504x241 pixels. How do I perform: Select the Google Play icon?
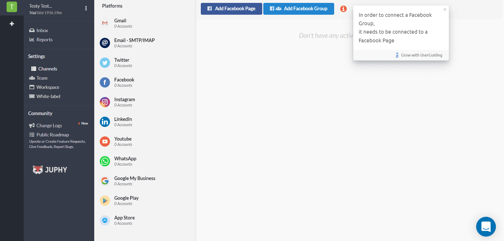tap(105, 201)
